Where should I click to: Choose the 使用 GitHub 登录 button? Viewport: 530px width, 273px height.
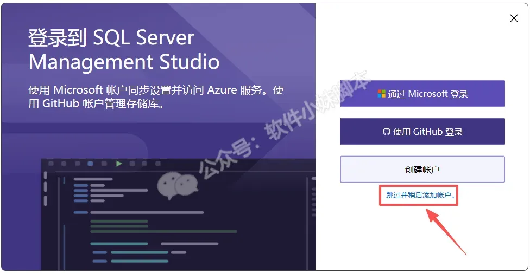pos(422,132)
